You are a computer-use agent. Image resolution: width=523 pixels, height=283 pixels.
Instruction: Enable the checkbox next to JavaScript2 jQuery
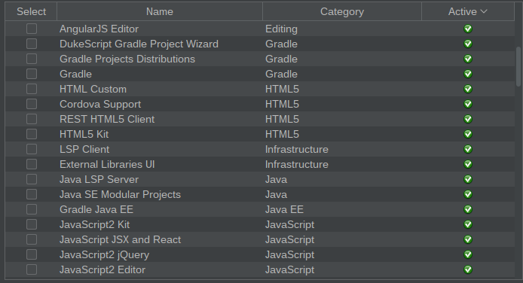click(32, 254)
